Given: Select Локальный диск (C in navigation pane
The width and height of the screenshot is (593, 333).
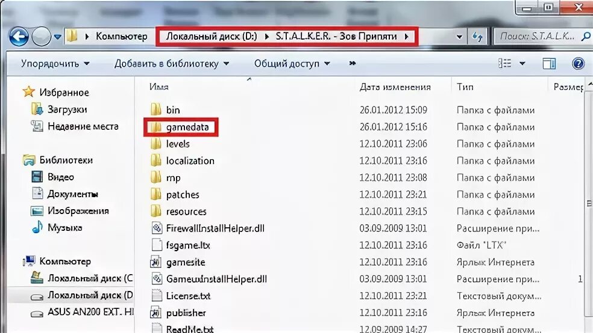Looking at the screenshot, I should [90, 278].
